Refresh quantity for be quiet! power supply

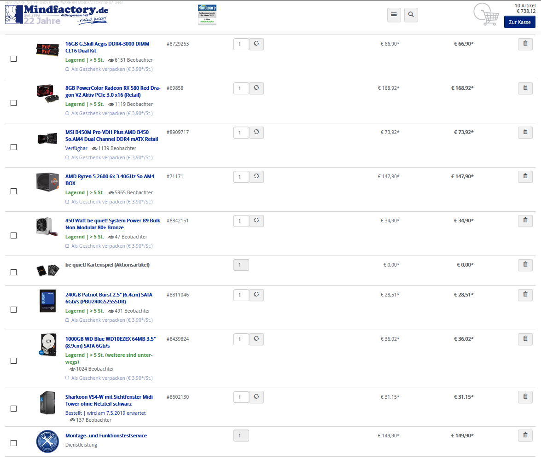pyautogui.click(x=256, y=221)
